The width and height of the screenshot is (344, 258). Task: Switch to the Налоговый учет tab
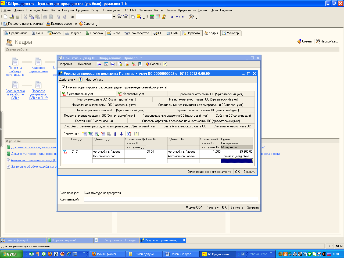[142, 94]
